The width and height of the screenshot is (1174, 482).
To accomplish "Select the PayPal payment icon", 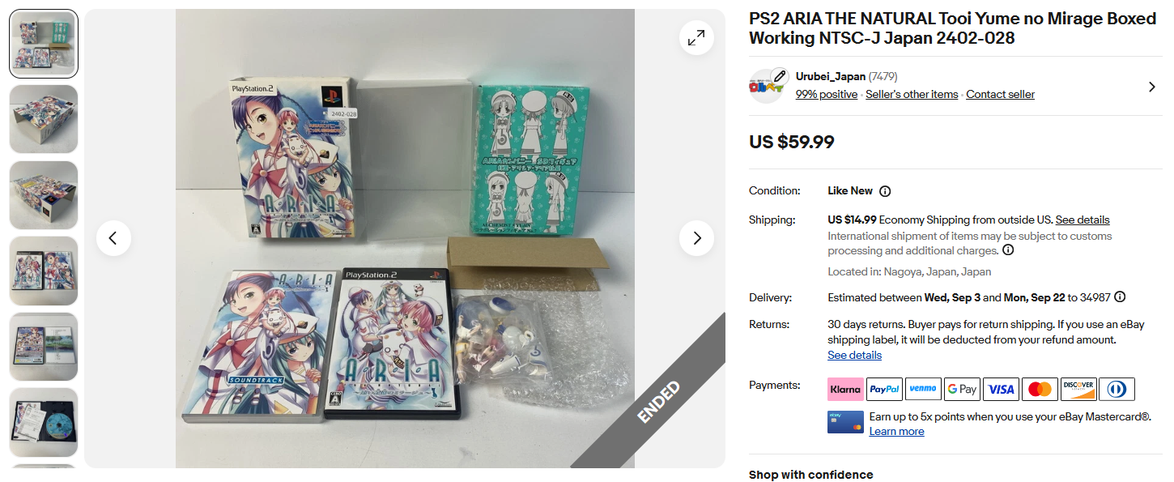I will [x=884, y=390].
